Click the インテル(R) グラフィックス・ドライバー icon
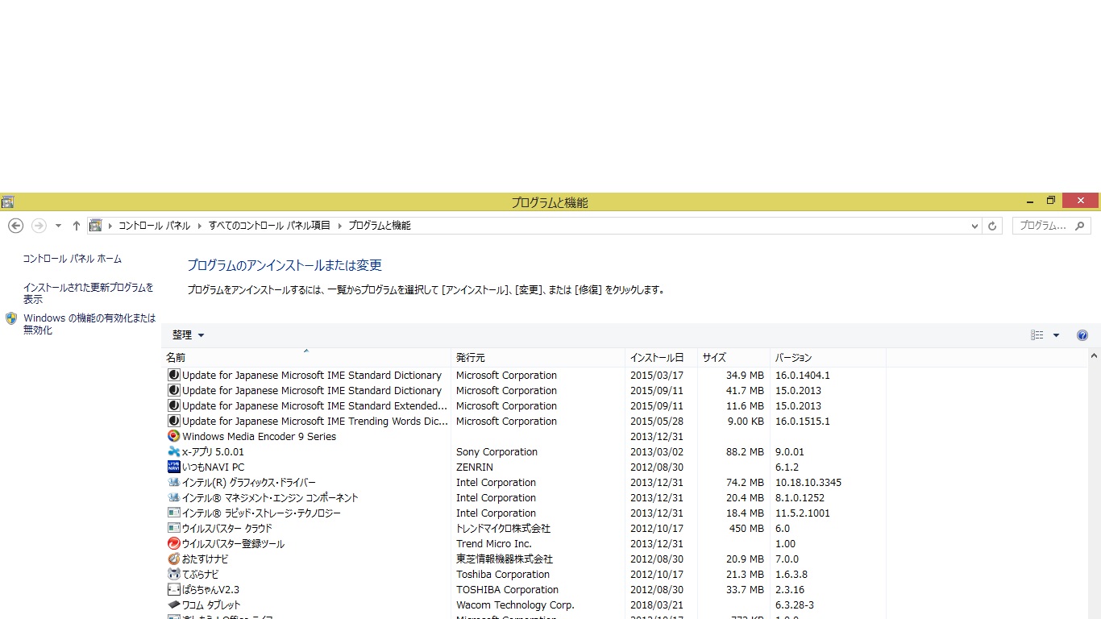Viewport: 1101px width, 619px height. point(173,482)
